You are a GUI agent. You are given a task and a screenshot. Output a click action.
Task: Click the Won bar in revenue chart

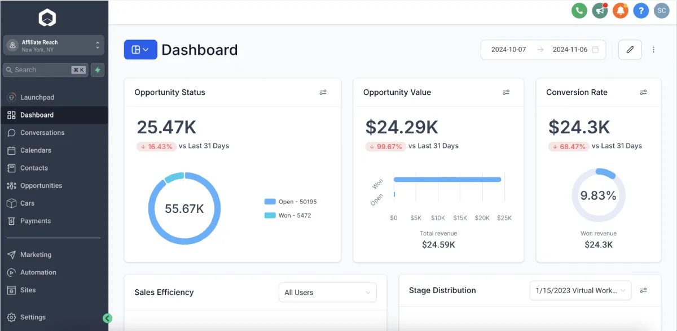tap(447, 180)
